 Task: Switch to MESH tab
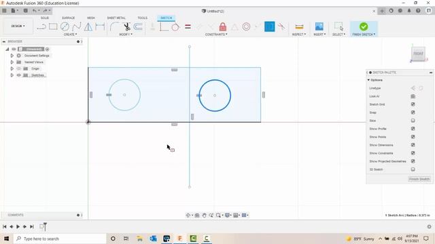coord(91,18)
